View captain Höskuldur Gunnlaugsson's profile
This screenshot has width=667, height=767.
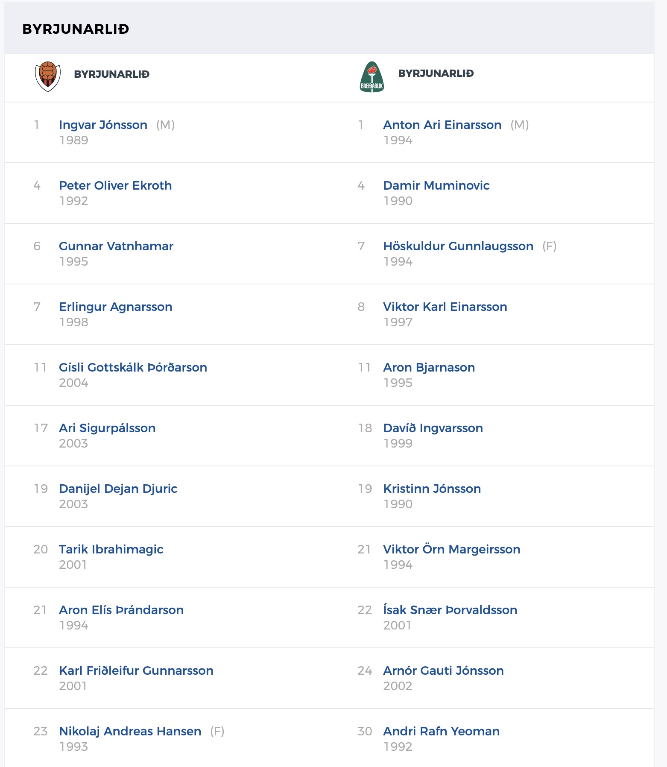(x=458, y=246)
